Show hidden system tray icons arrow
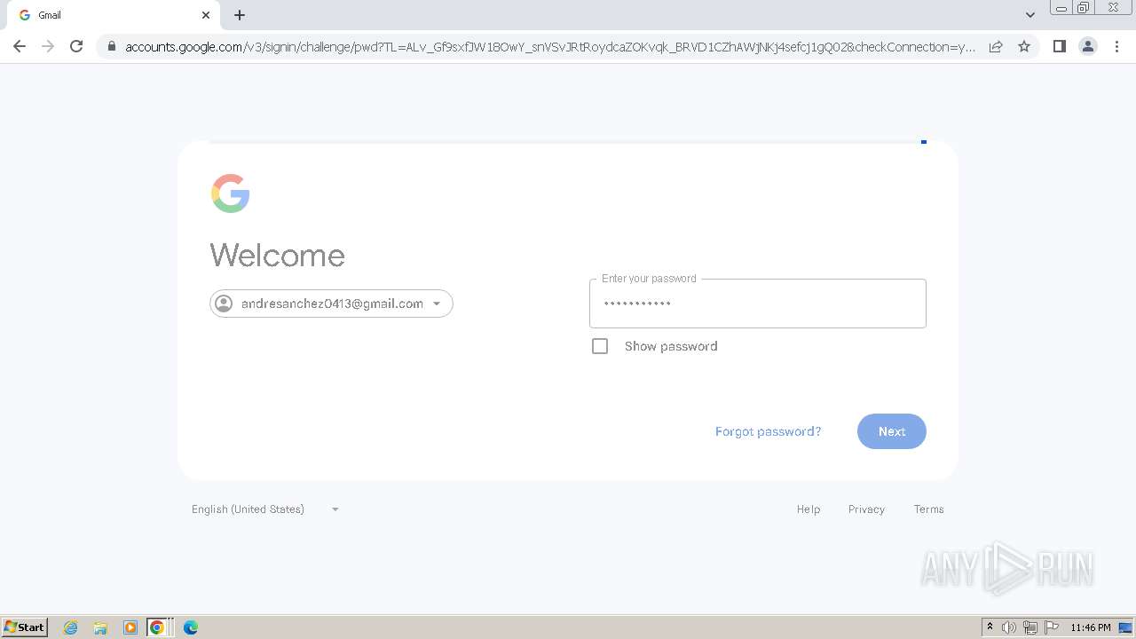Image resolution: width=1136 pixels, height=639 pixels. pyautogui.click(x=990, y=627)
